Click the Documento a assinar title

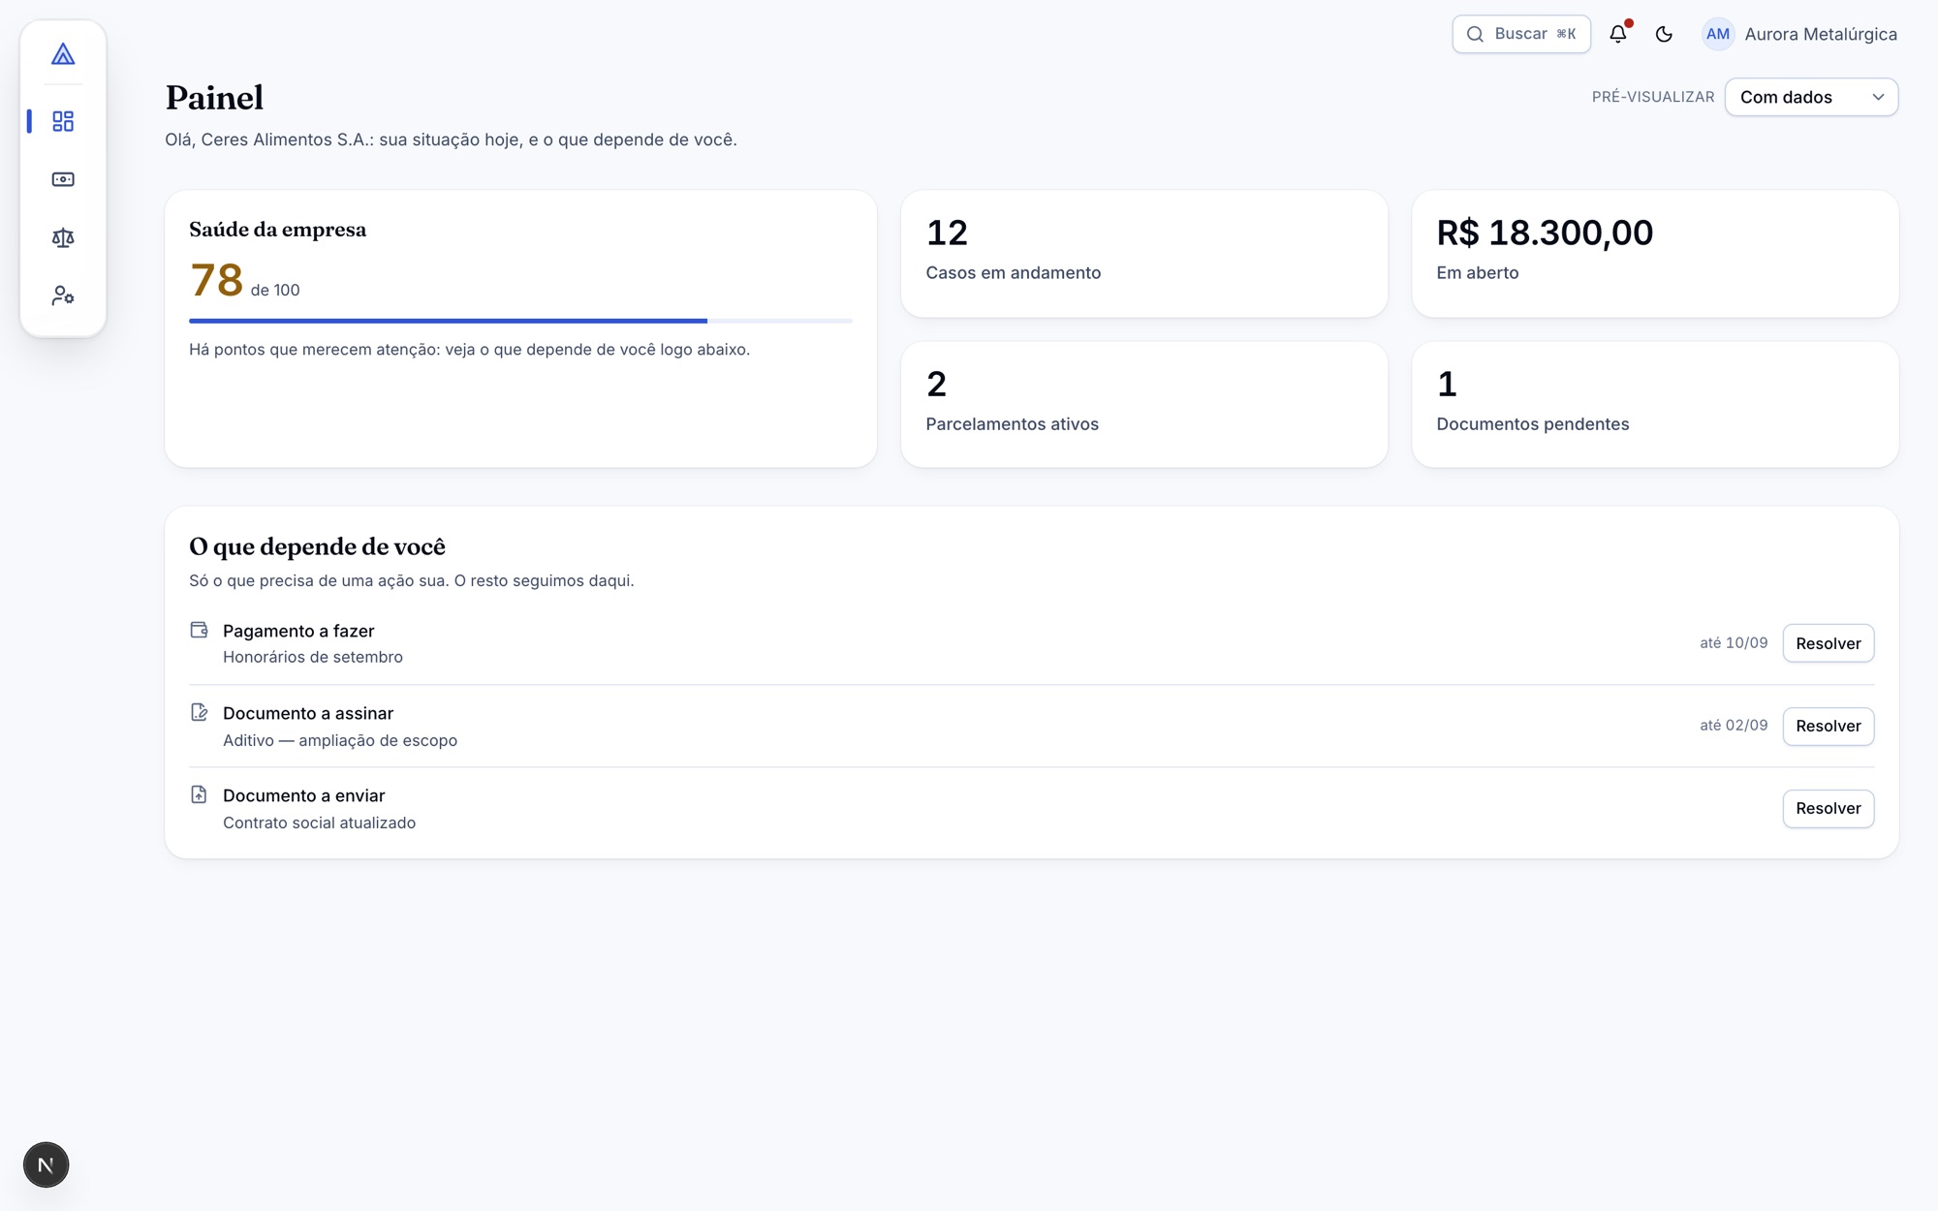click(x=308, y=713)
